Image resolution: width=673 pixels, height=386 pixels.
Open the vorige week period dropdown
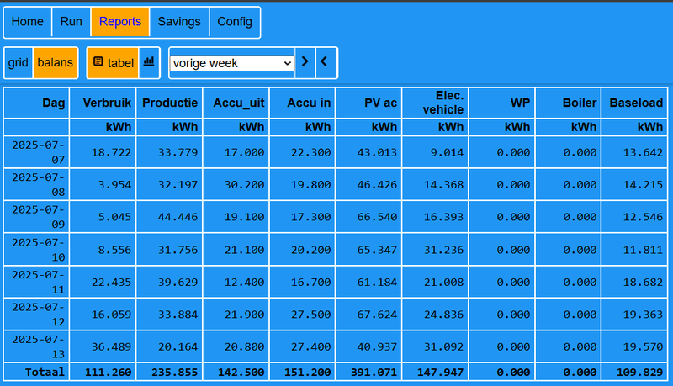click(232, 63)
